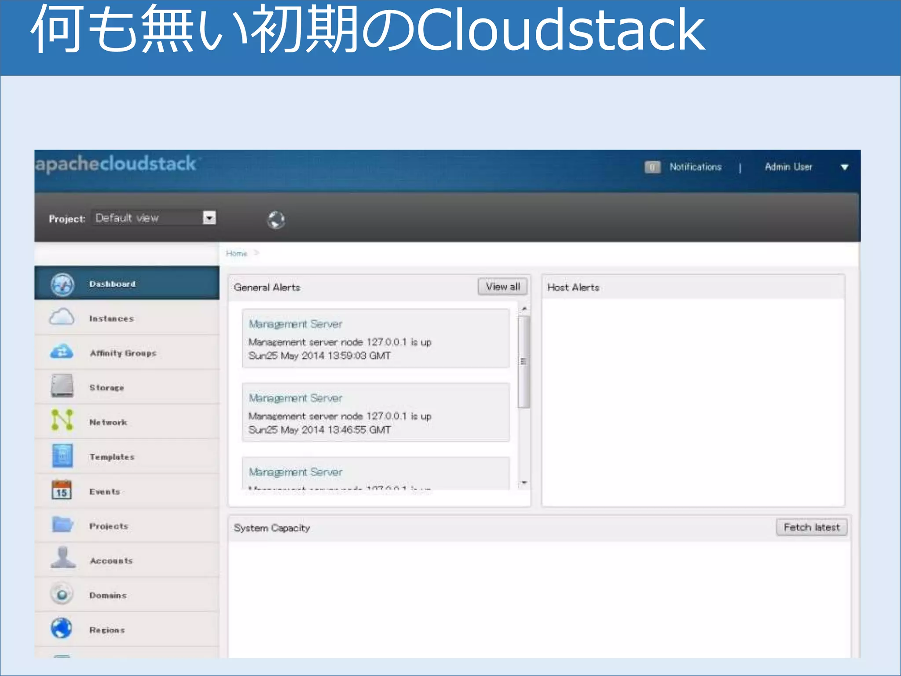901x676 pixels.
Task: Click the System Capacity panel title
Action: pos(272,528)
